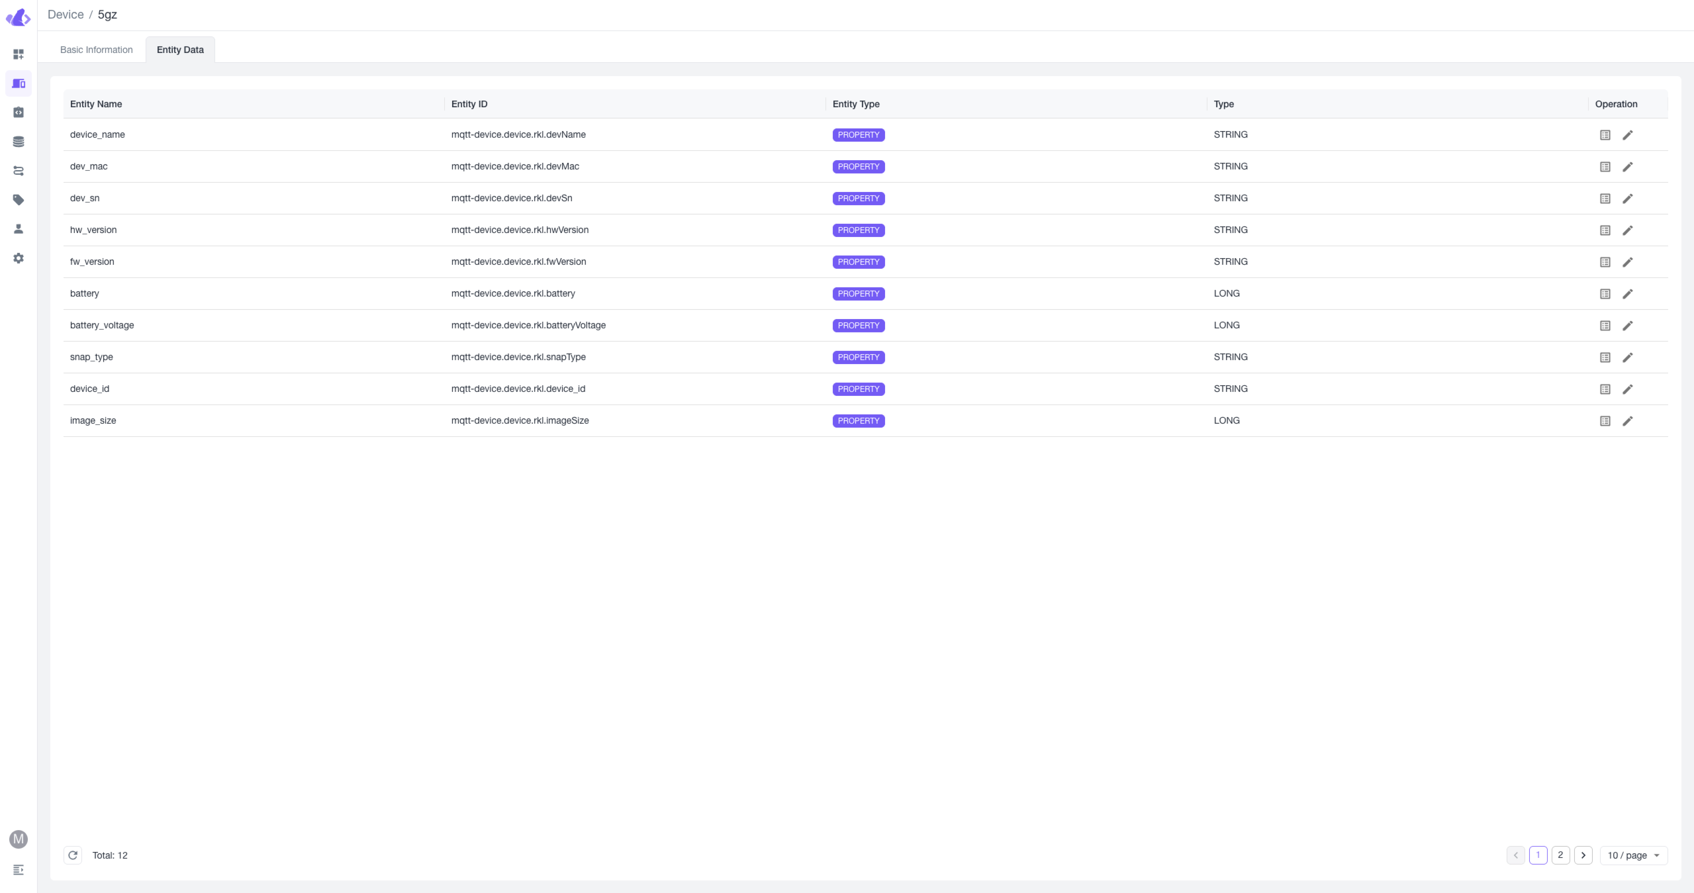Open the User management sidebar icon

point(19,229)
